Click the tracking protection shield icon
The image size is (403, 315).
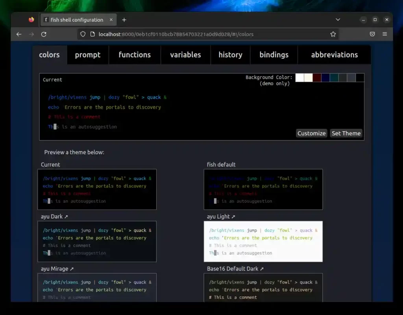[x=83, y=34]
